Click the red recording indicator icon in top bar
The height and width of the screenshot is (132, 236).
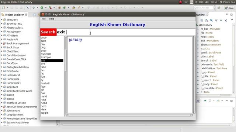pyautogui.click(x=180, y=2)
